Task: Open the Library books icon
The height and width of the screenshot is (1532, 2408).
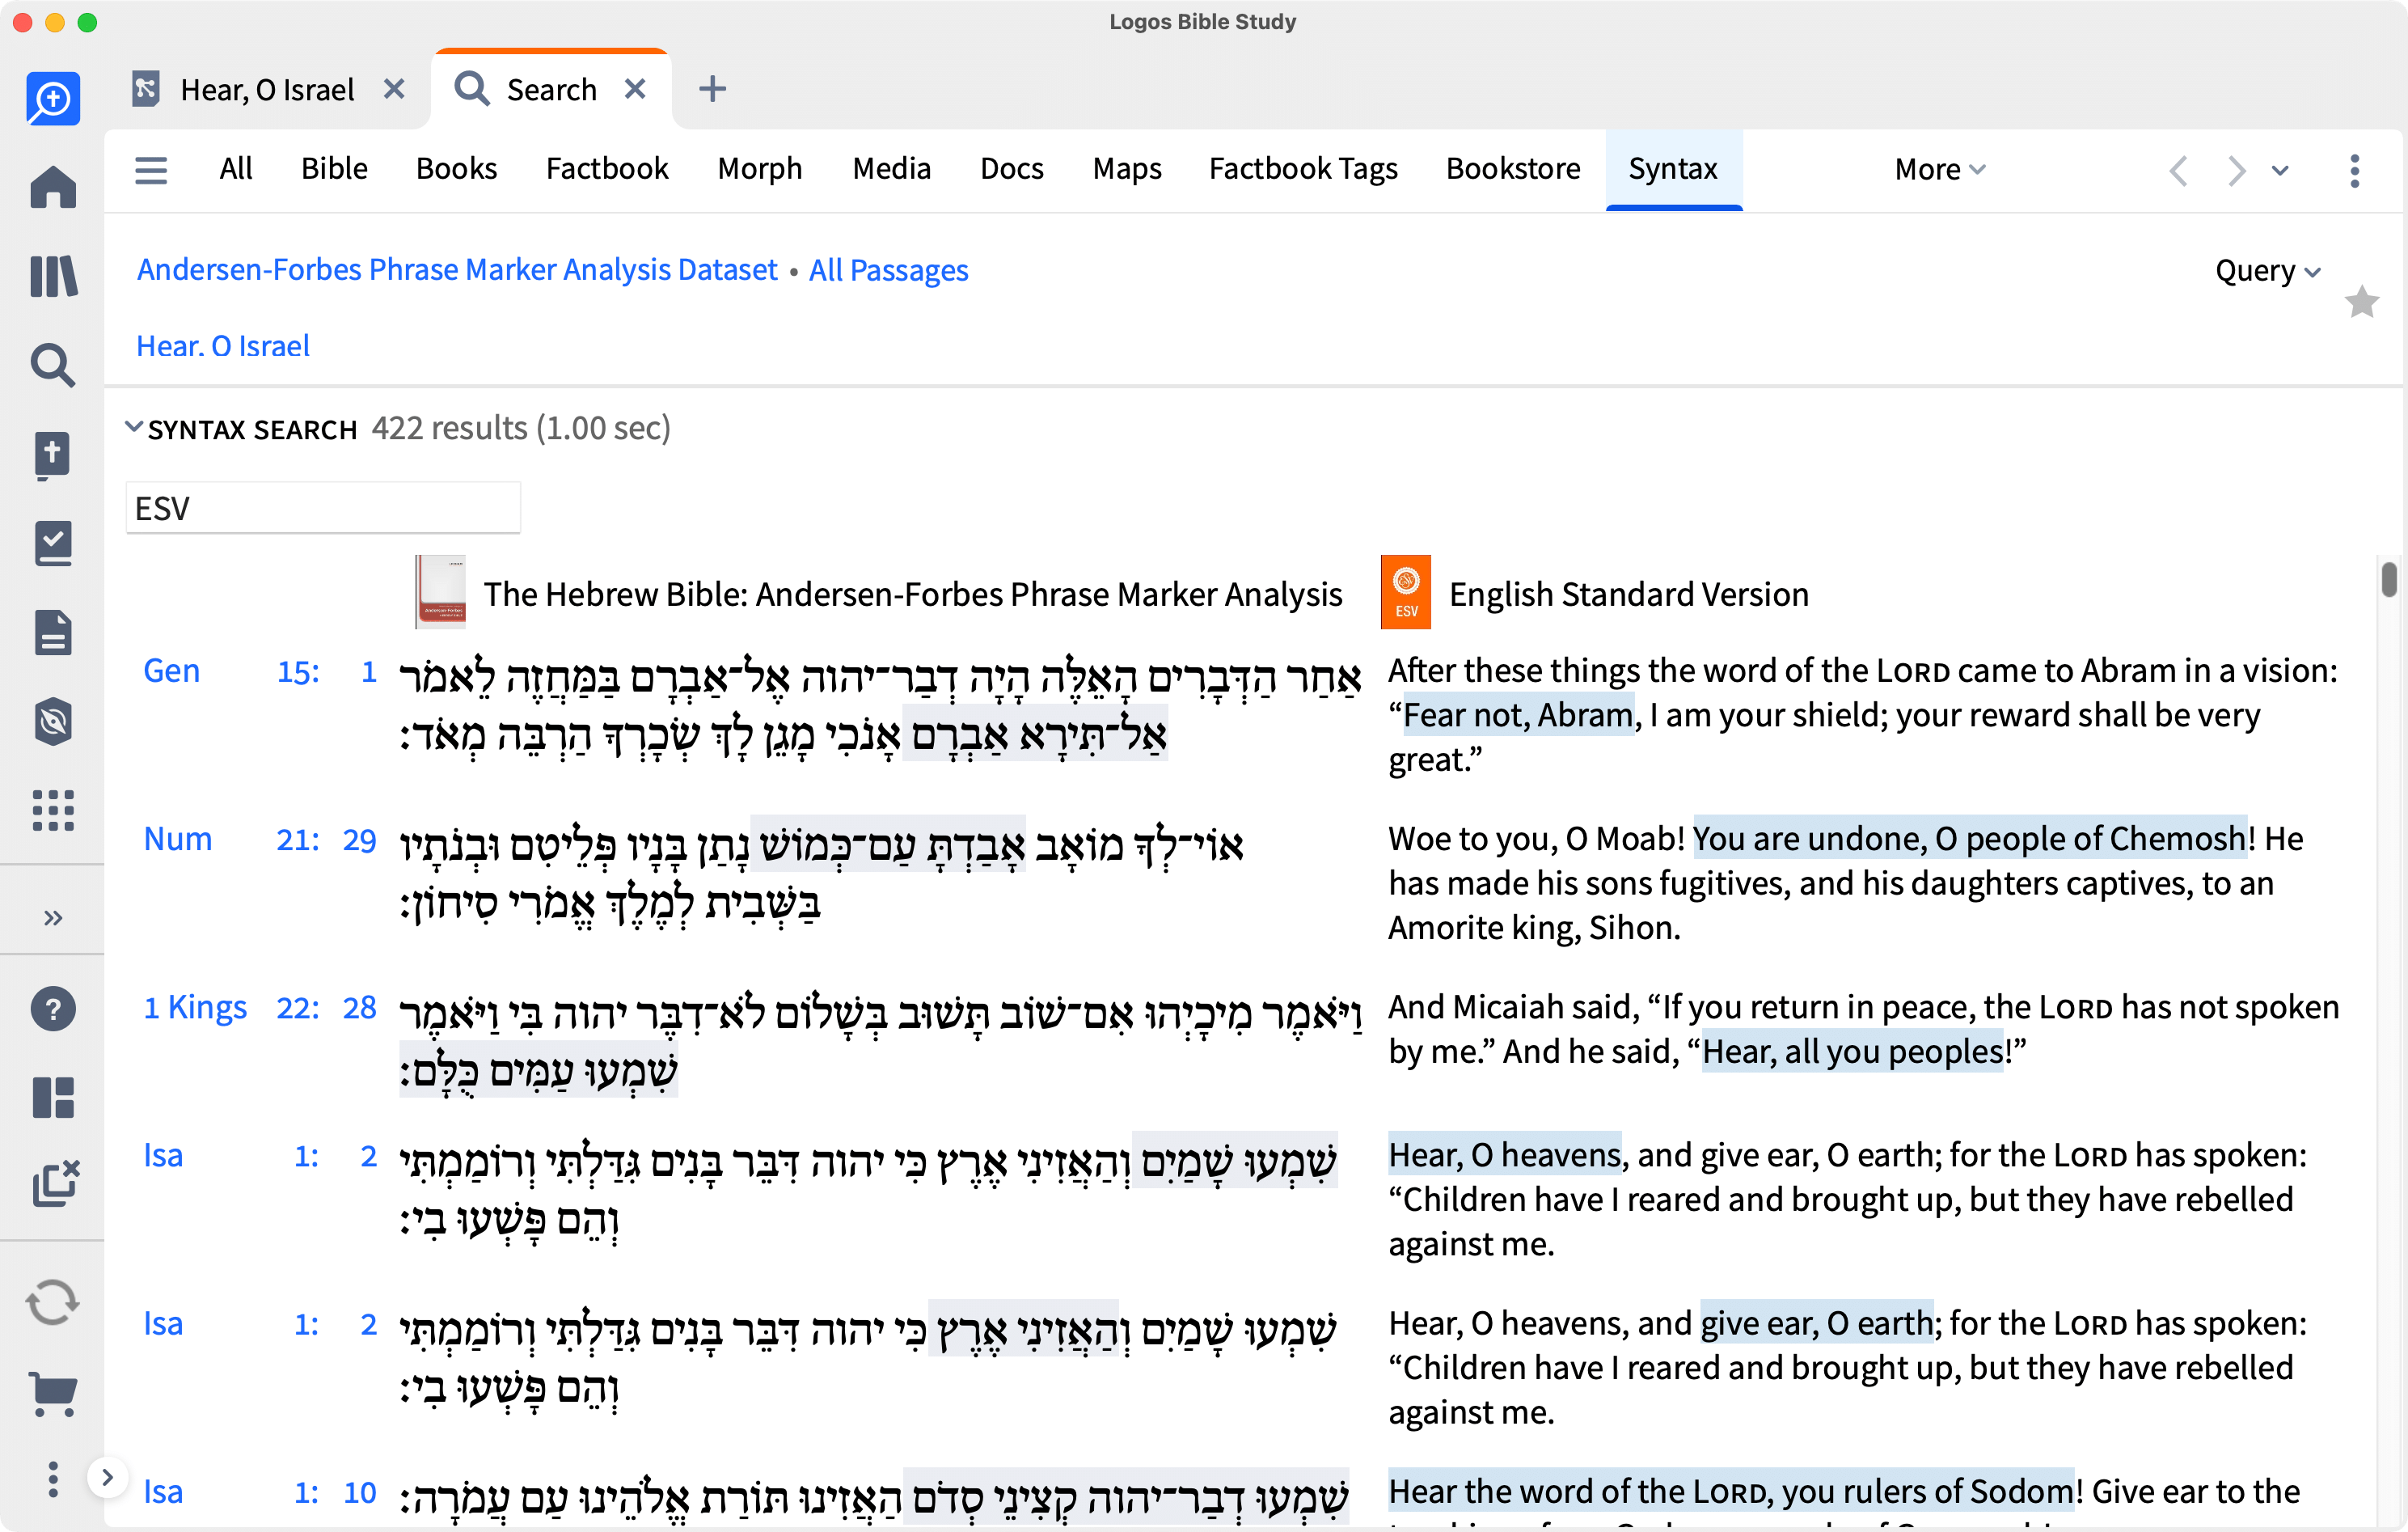Action: point(53,276)
